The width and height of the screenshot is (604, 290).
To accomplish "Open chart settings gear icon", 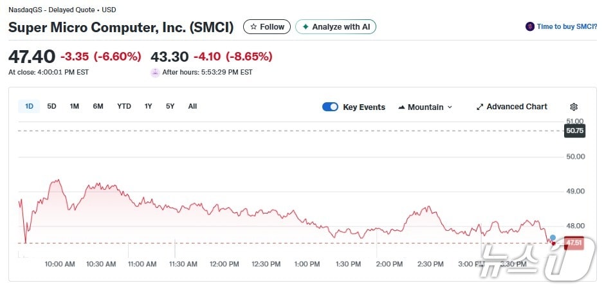I will (574, 107).
